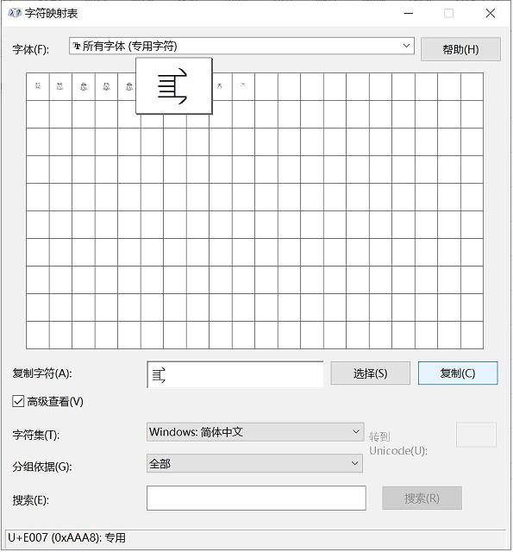
Task: Focus the 复制字符(A) characters to copy field
Action: (x=235, y=374)
